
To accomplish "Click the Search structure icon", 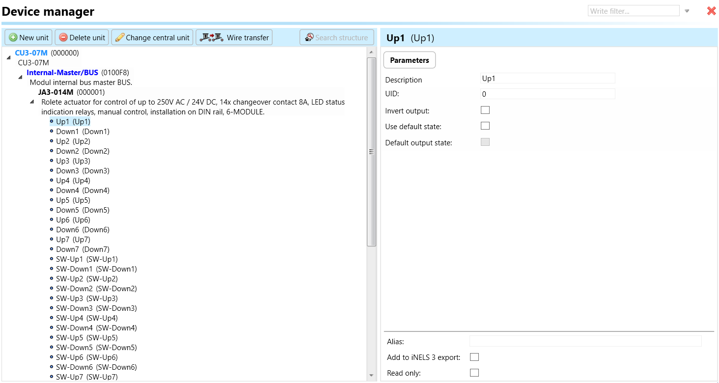I will (309, 38).
